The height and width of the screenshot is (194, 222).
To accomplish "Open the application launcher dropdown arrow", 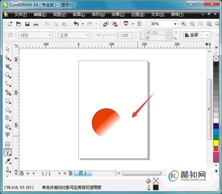I will [x=133, y=24].
